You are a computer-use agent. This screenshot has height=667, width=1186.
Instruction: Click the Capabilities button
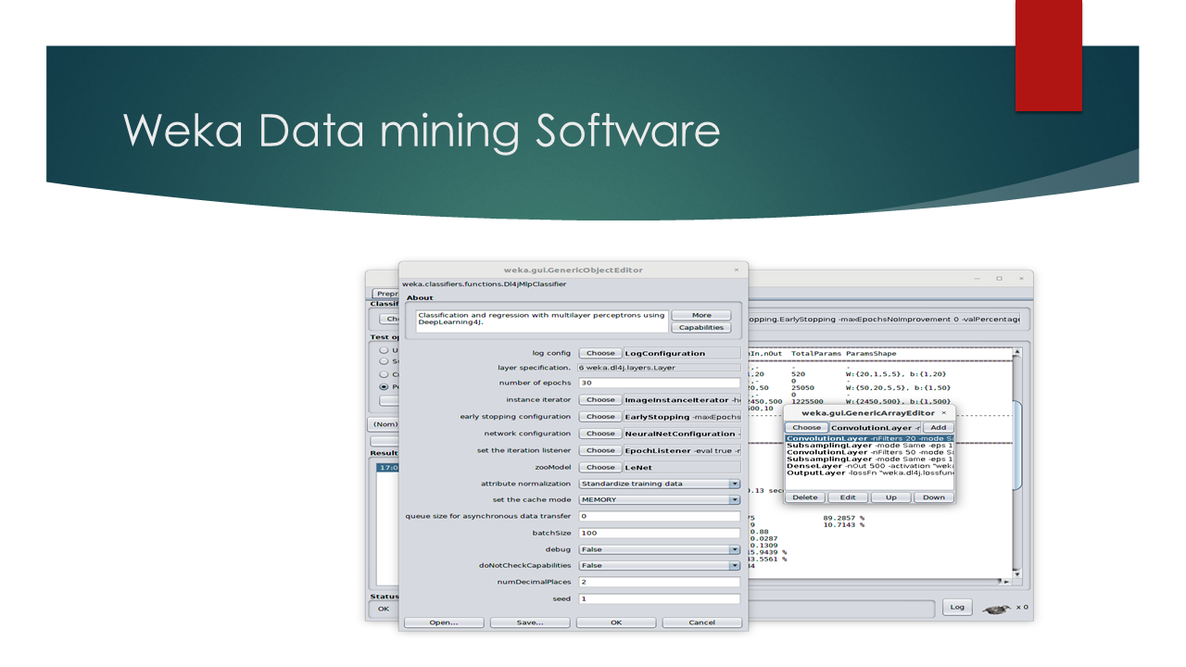coord(701,328)
